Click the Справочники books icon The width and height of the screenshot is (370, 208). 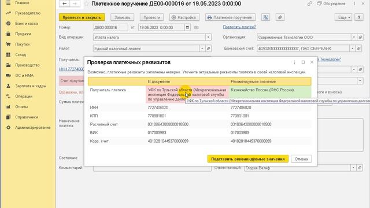click(x=8, y=117)
